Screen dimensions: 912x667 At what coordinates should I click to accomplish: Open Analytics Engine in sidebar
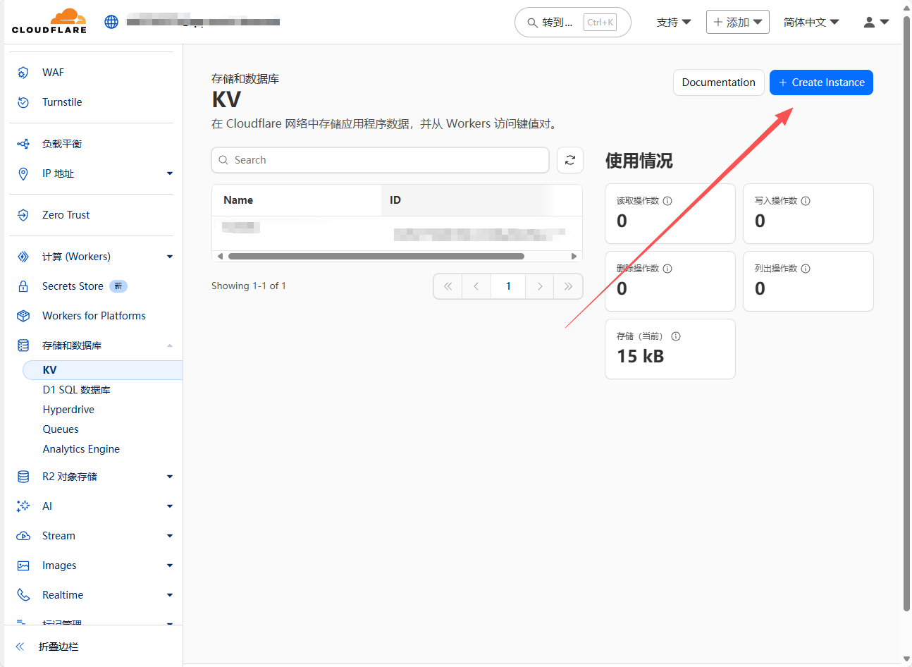coord(81,449)
